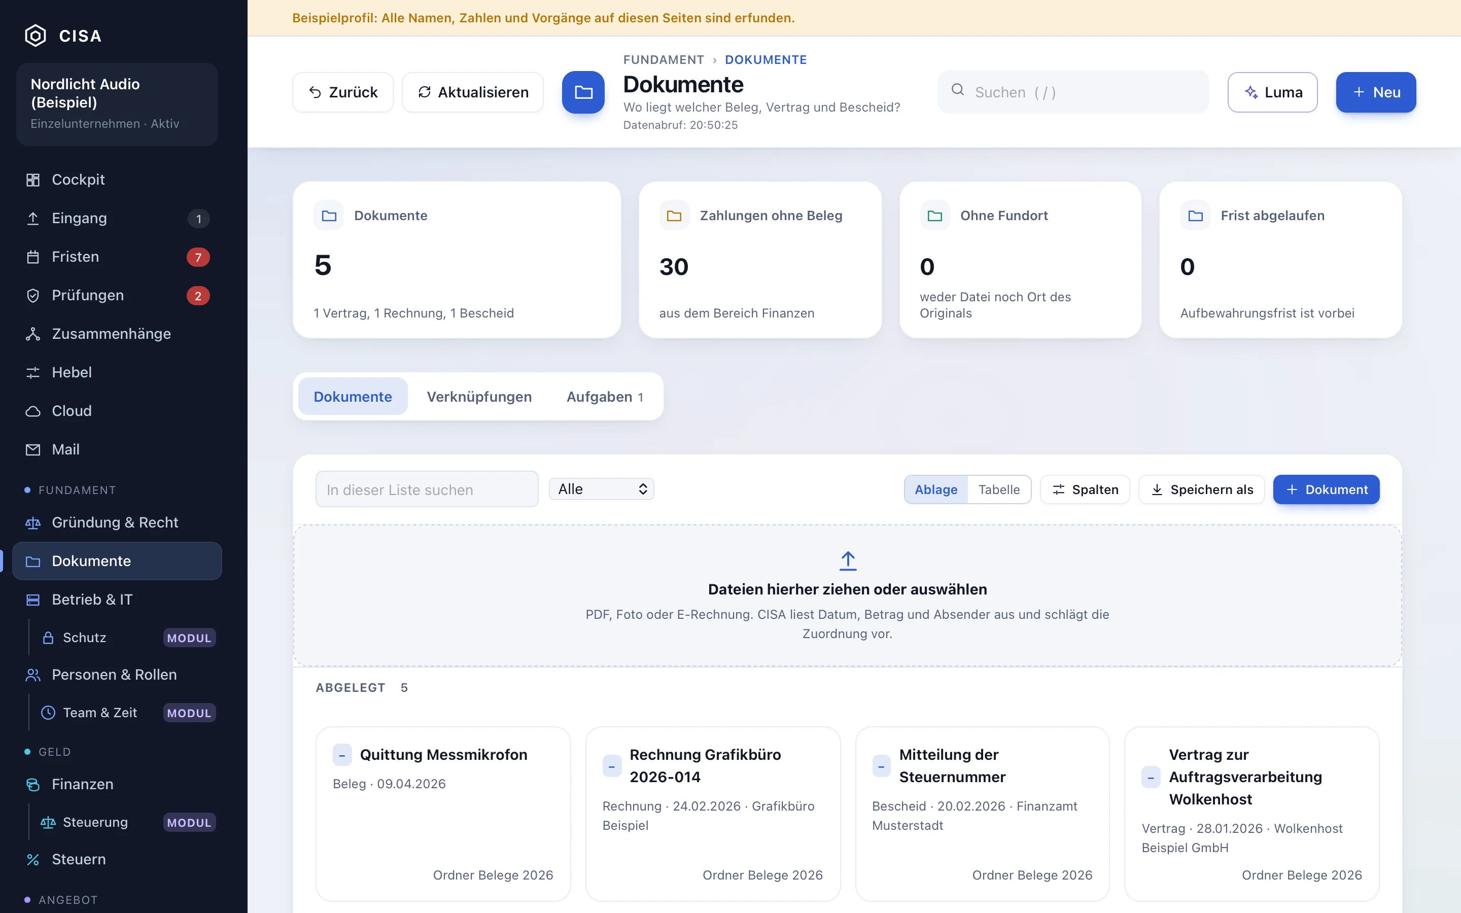
Task: Click Fundament breadcrumb
Action: coord(664,60)
